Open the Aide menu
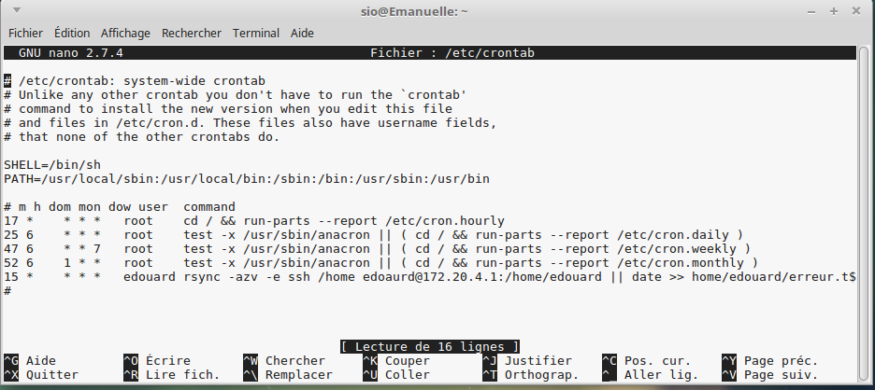This screenshot has height=390, width=875. point(302,33)
